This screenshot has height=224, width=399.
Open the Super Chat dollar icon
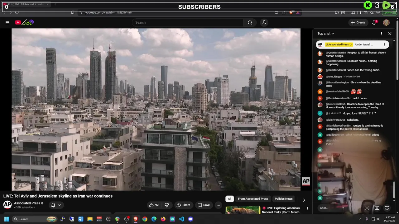(x=377, y=208)
